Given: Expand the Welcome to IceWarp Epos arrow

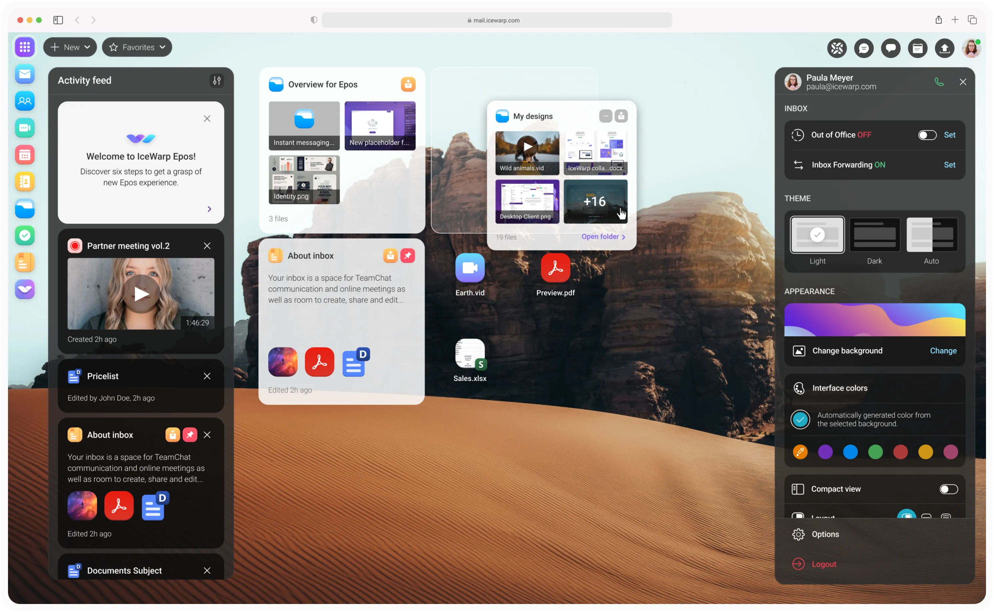Looking at the screenshot, I should click(209, 209).
